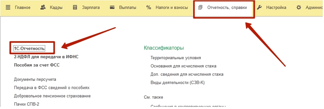Open the Настройка section
The height and width of the screenshot is (109, 324).
point(276,8)
